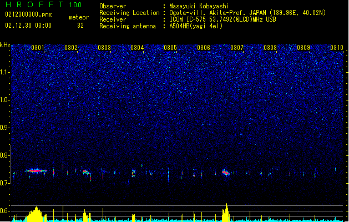Click the 'Receiving antenna' label

click(128, 26)
